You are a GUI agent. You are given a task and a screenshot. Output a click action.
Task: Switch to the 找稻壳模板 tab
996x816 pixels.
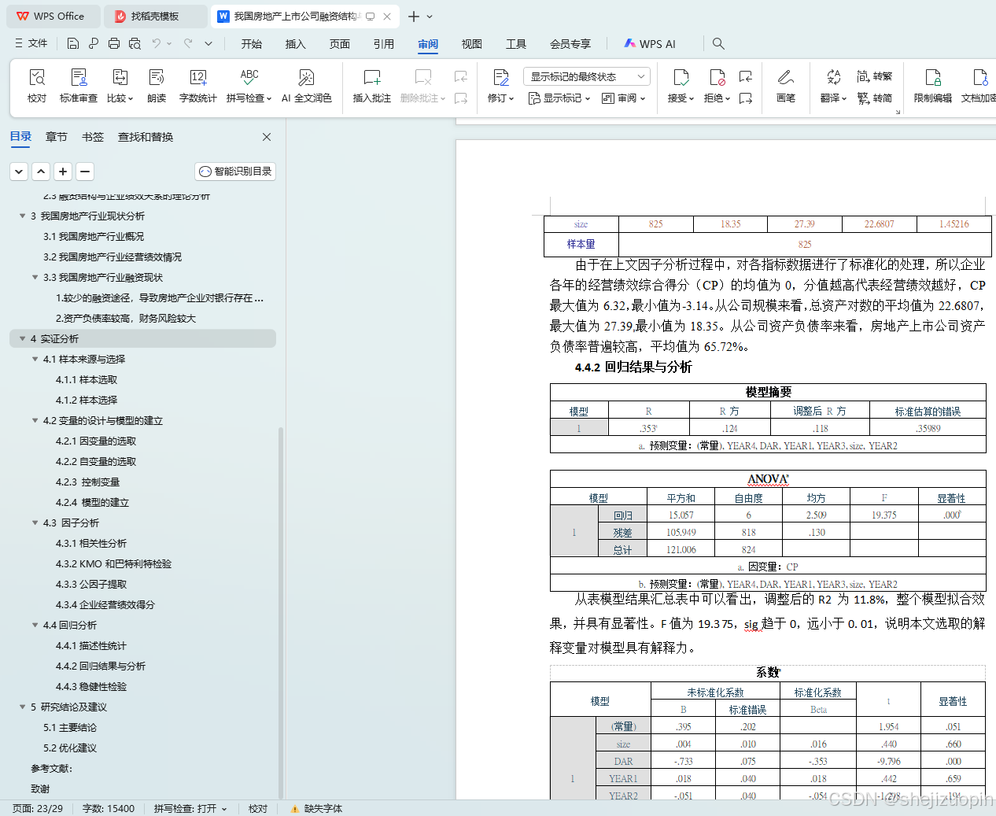155,16
